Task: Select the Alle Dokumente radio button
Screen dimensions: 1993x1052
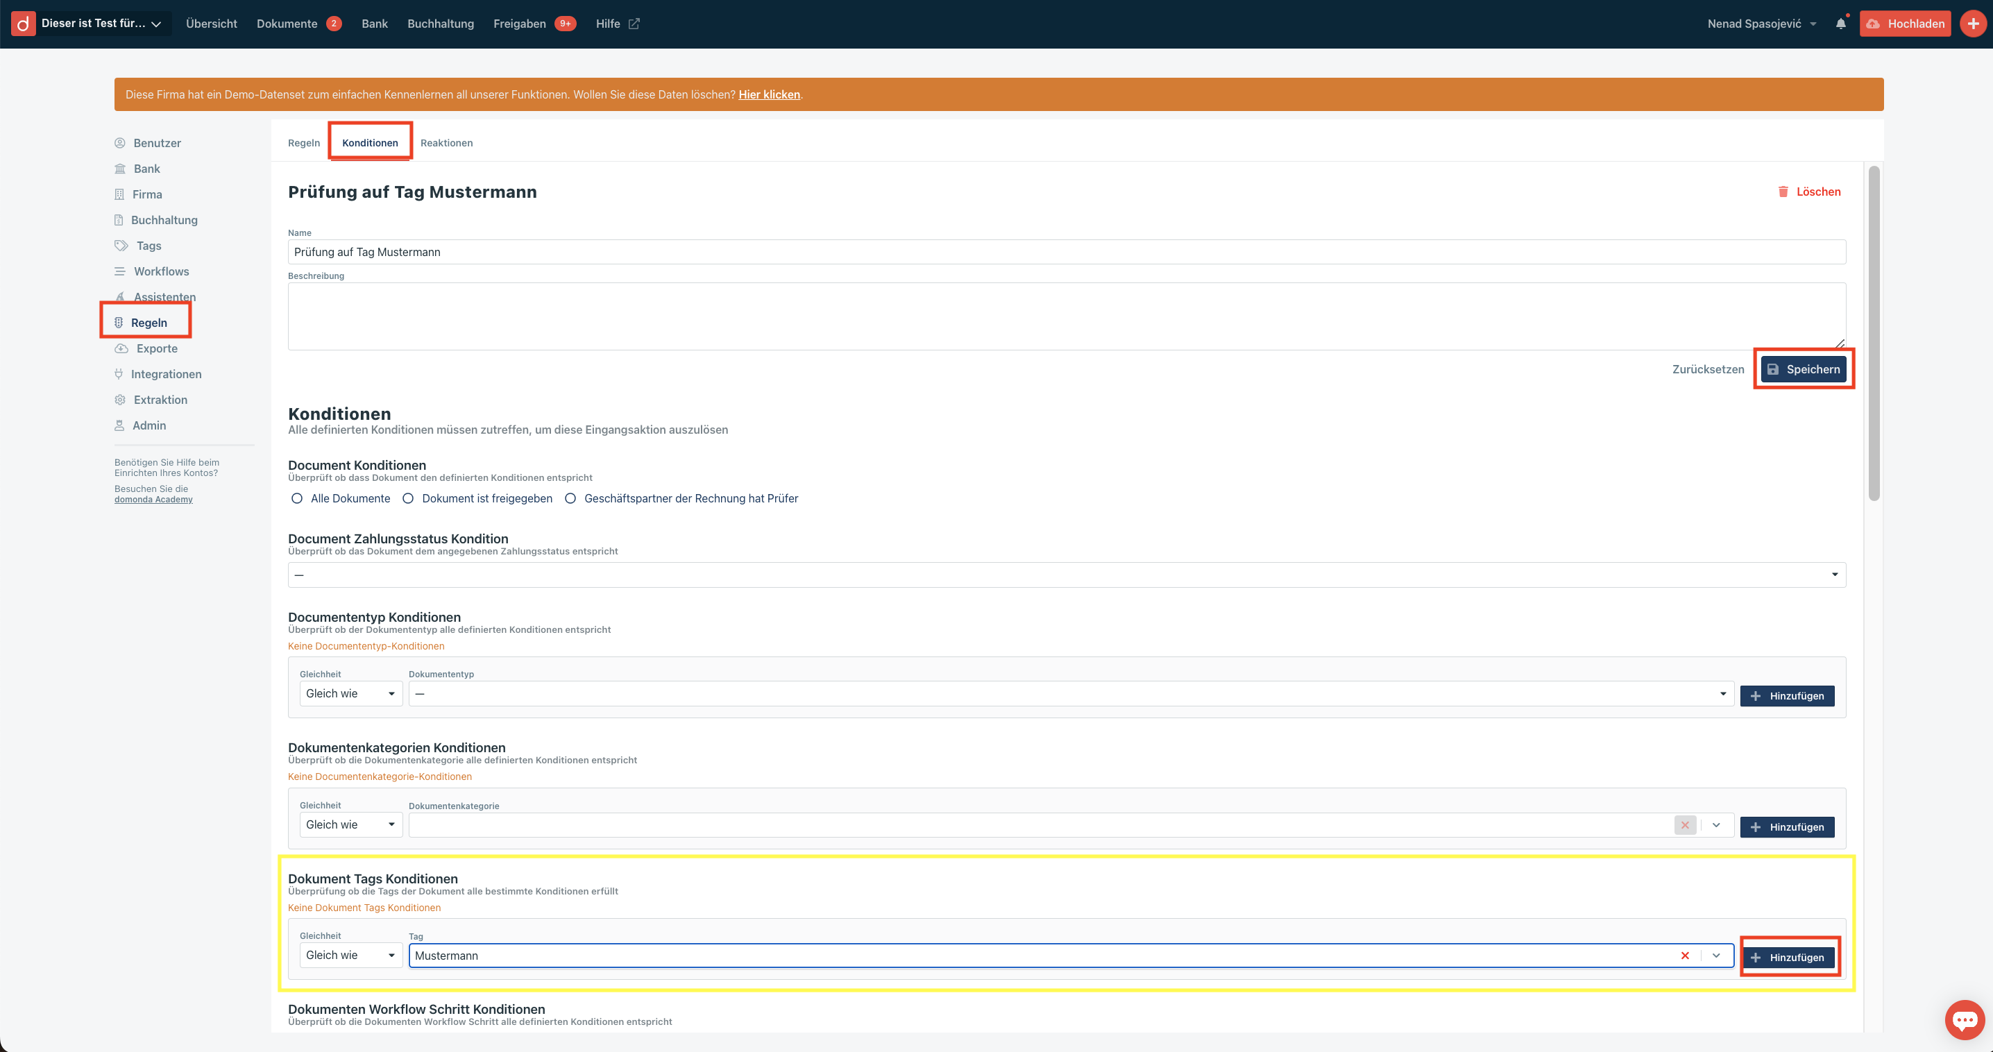Action: click(x=297, y=499)
